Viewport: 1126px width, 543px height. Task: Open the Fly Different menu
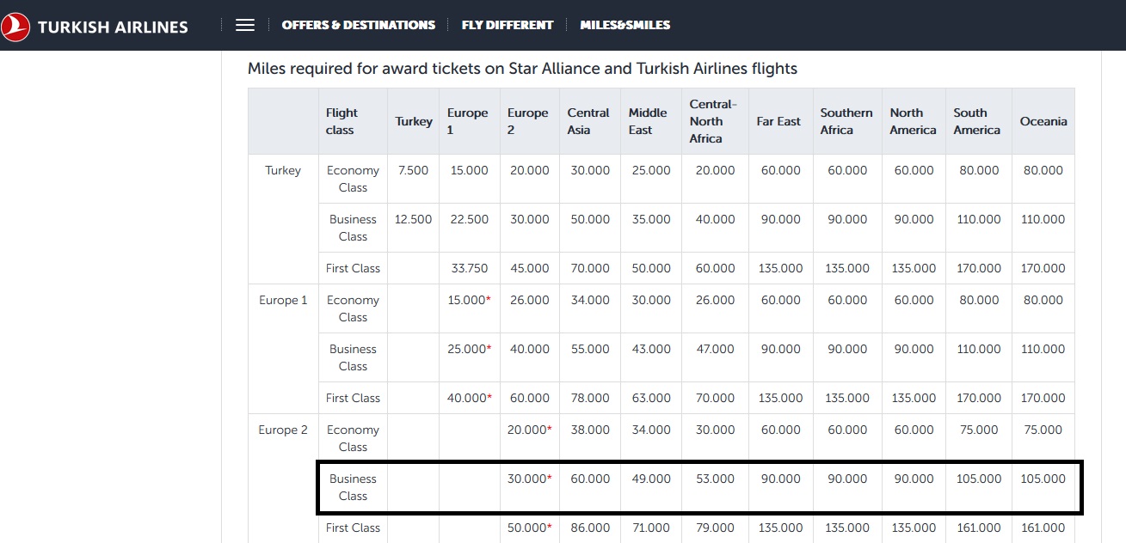click(507, 25)
